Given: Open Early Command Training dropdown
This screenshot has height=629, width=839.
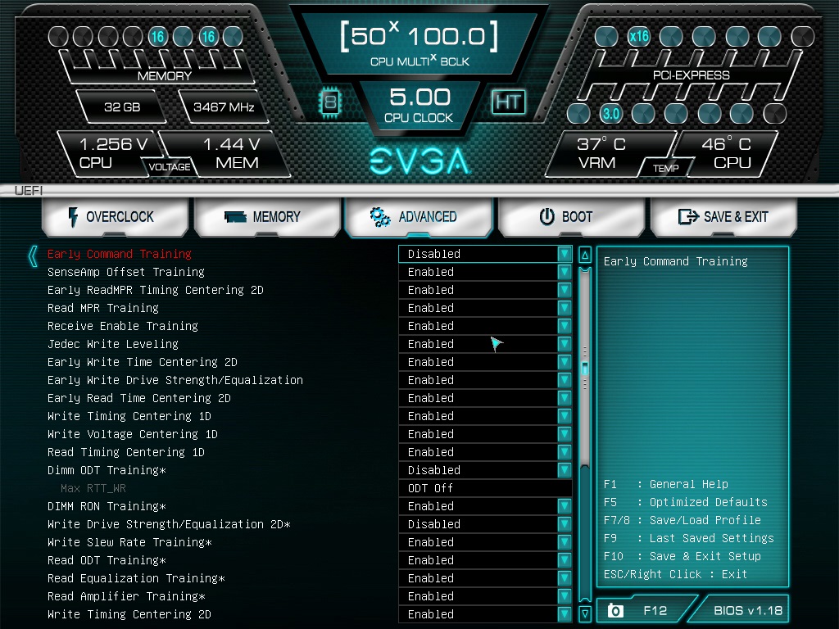Looking at the screenshot, I should [x=485, y=254].
